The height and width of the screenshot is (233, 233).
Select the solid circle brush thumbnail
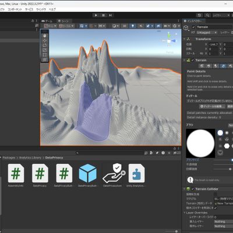tap(220, 133)
